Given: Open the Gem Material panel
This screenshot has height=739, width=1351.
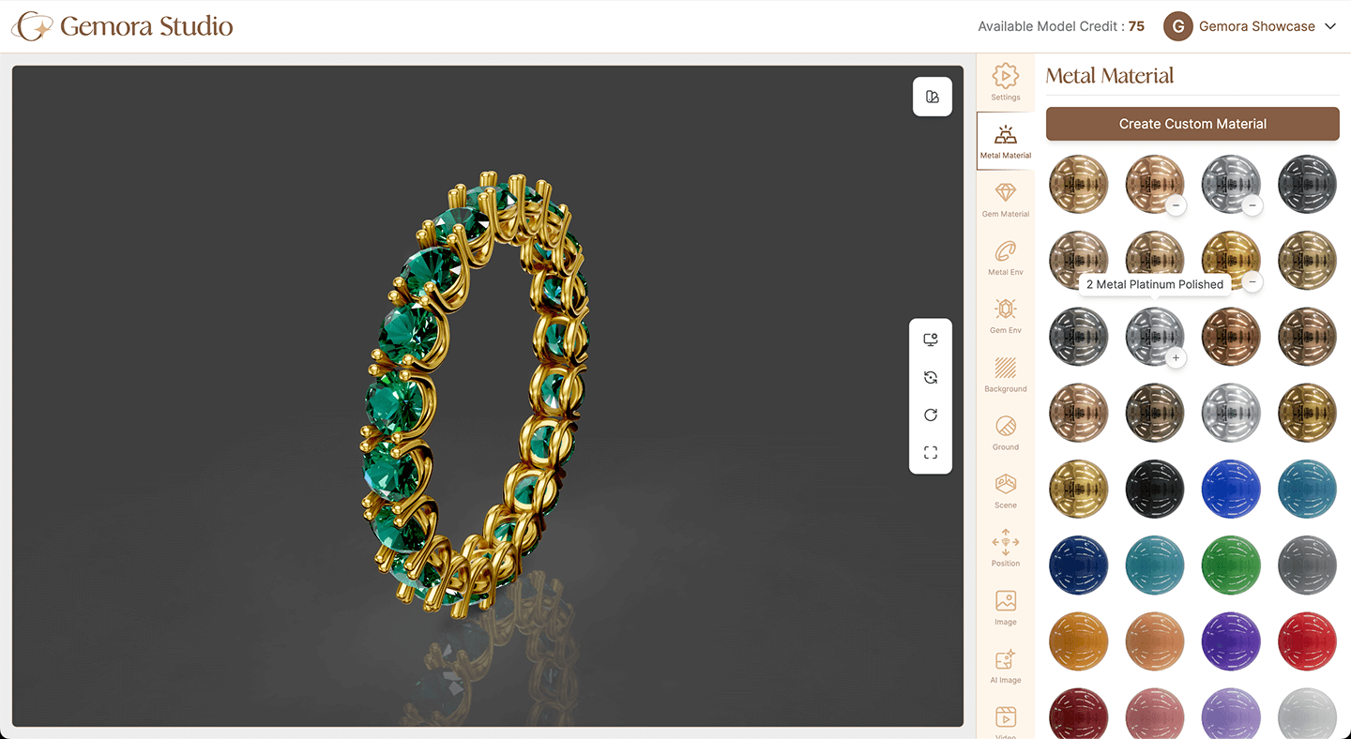Looking at the screenshot, I should tap(1005, 200).
